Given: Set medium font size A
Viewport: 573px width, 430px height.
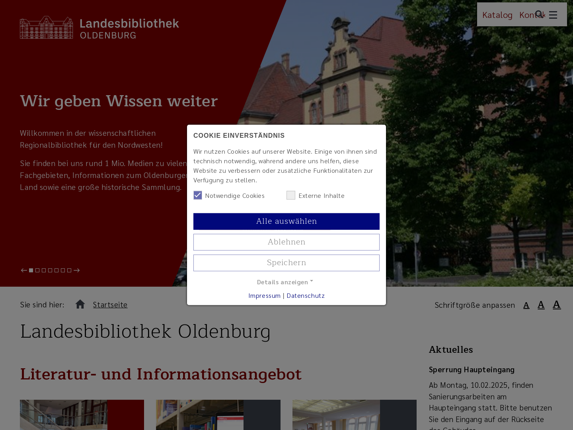Looking at the screenshot, I should [x=541, y=305].
